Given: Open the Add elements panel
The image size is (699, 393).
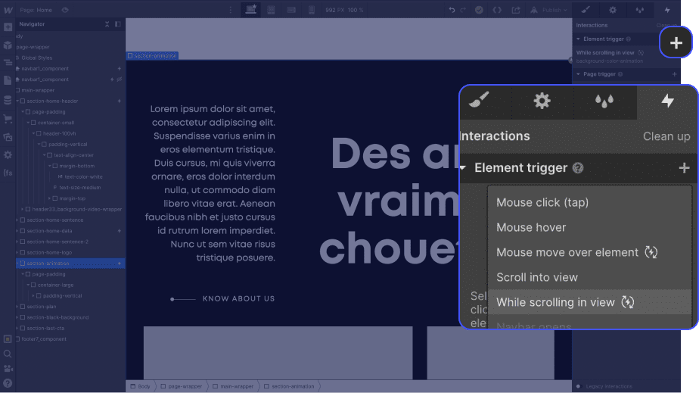Looking at the screenshot, I should pyautogui.click(x=8, y=27).
